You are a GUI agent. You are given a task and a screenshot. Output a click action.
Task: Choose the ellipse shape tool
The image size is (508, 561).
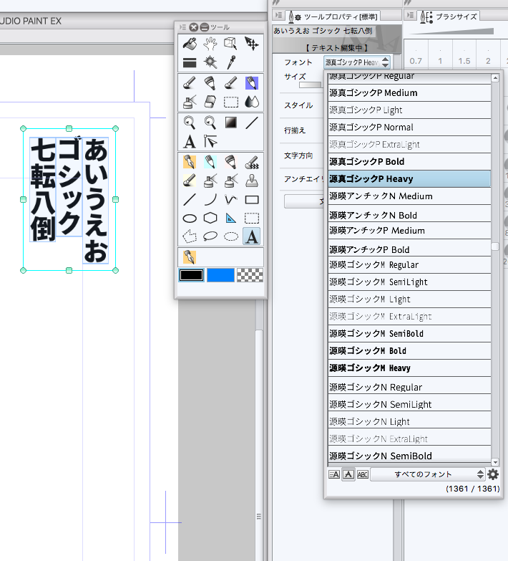[x=190, y=218]
